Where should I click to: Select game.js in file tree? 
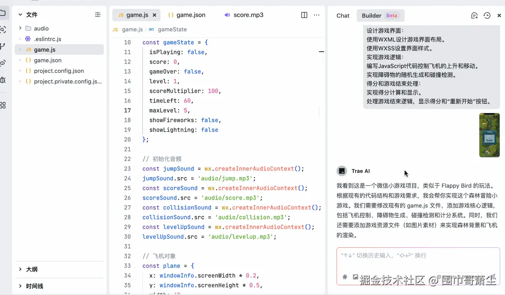pos(59,49)
